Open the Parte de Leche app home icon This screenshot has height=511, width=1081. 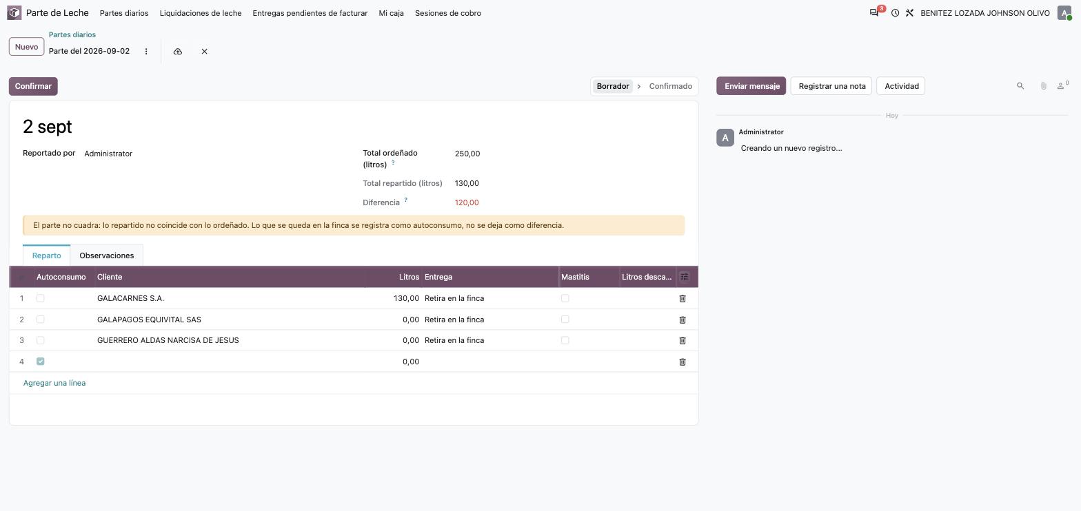[14, 13]
